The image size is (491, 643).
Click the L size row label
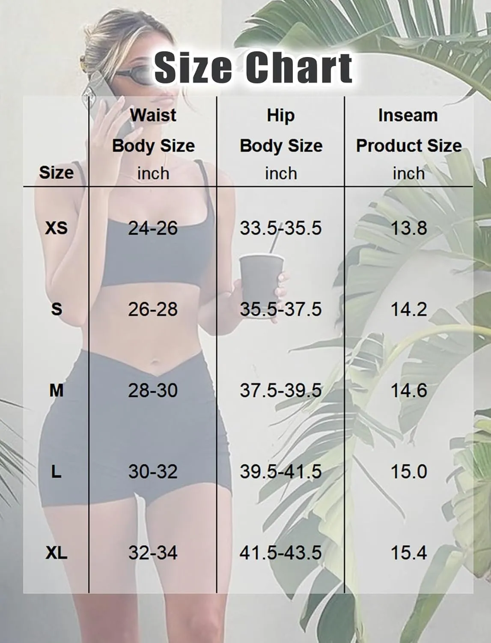pos(57,472)
